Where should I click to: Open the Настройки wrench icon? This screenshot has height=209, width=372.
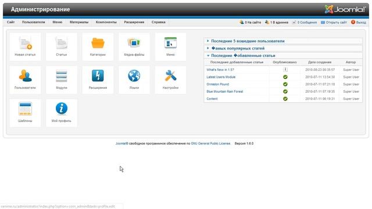tap(170, 80)
